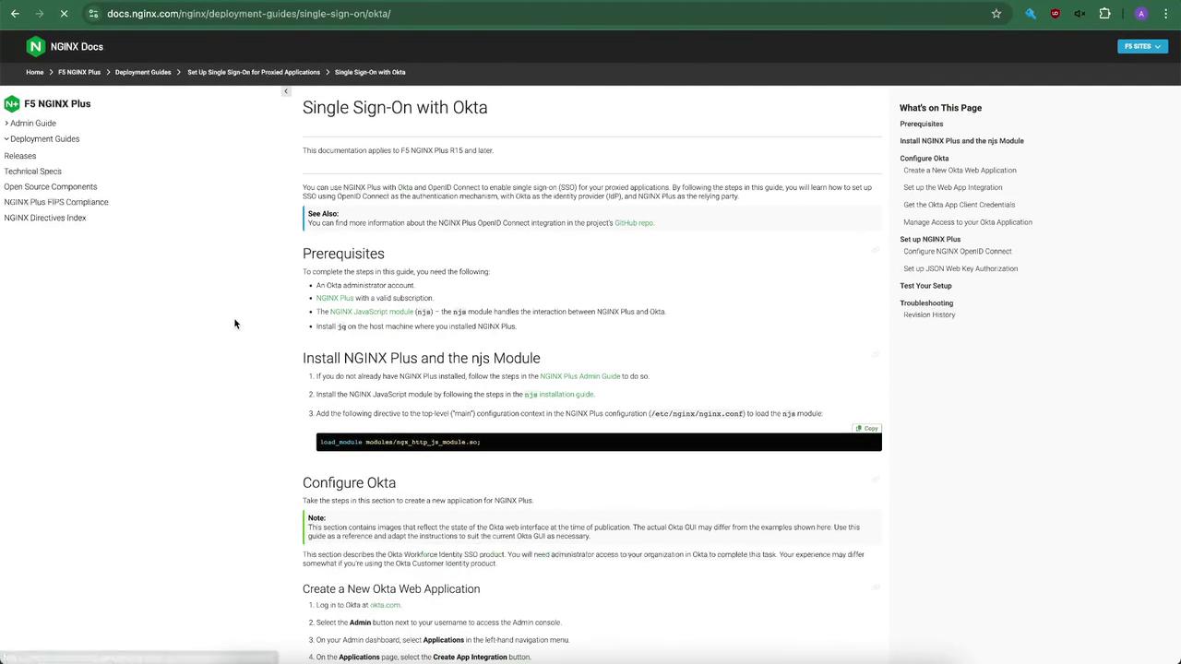Open the GitHub repo link
The image size is (1181, 664).
(x=634, y=223)
